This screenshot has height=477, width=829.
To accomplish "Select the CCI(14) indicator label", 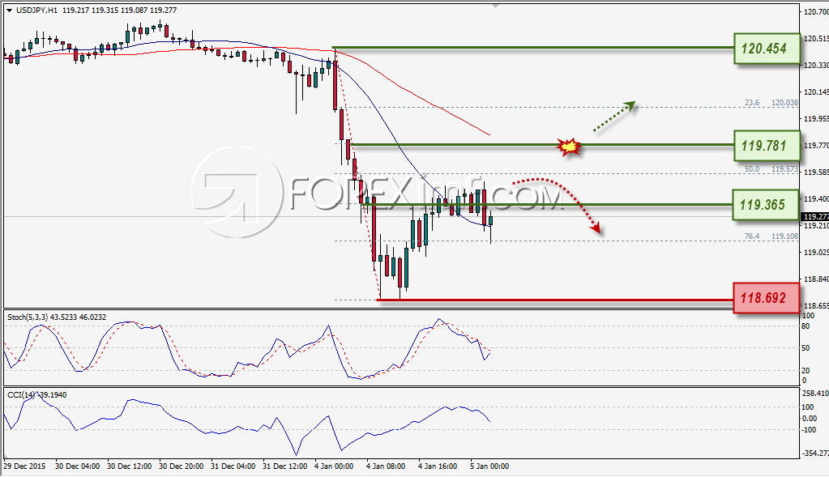I will 22,395.
